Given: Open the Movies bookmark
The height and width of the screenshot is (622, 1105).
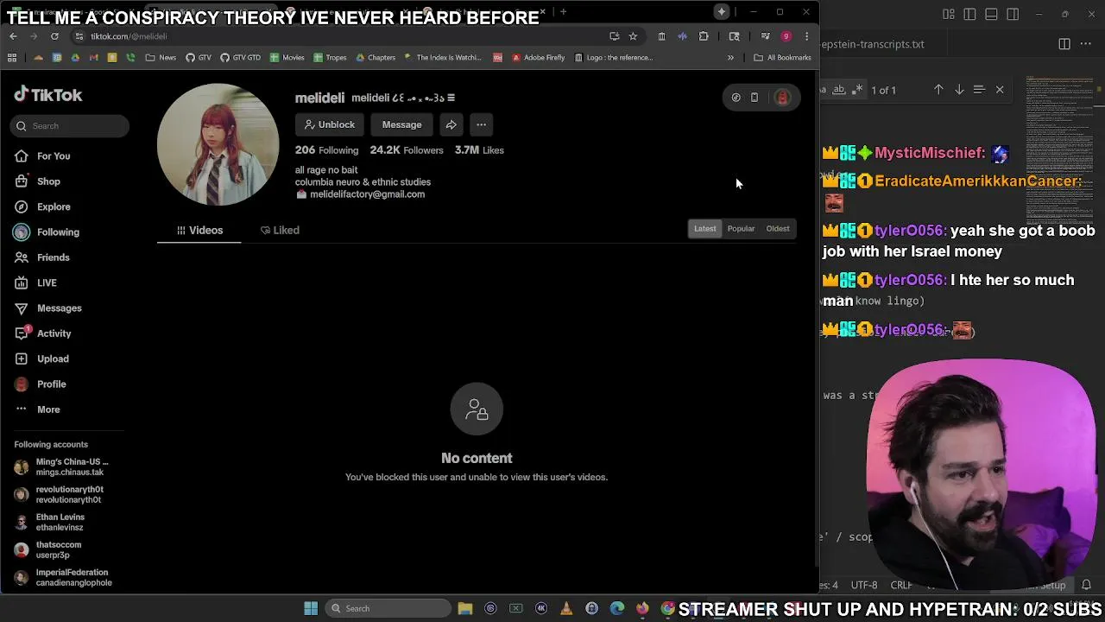Looking at the screenshot, I should (x=287, y=58).
